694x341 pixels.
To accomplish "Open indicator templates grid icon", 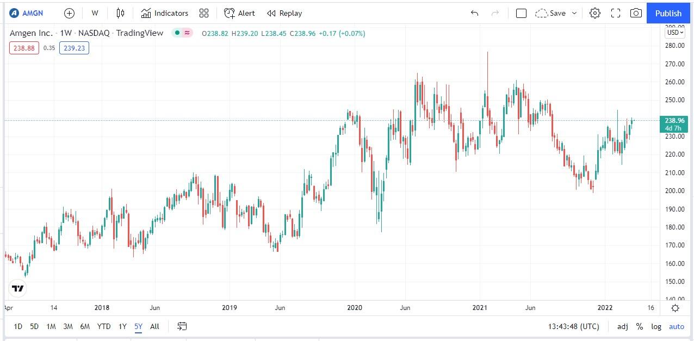I will pyautogui.click(x=204, y=13).
